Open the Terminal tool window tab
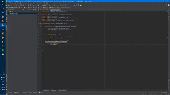 coord(24,92)
